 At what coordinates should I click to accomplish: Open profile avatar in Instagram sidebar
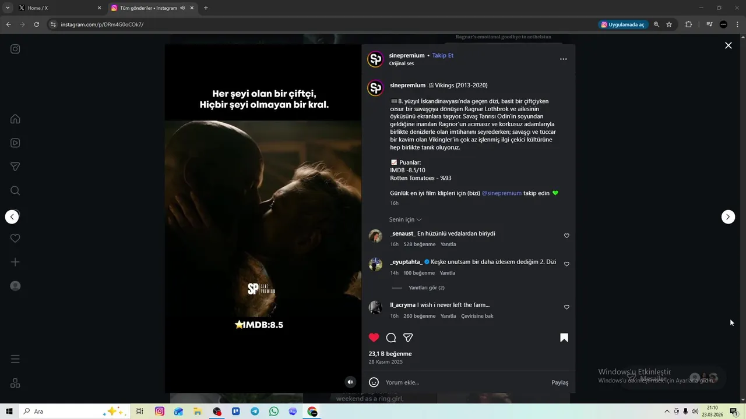pos(15,286)
